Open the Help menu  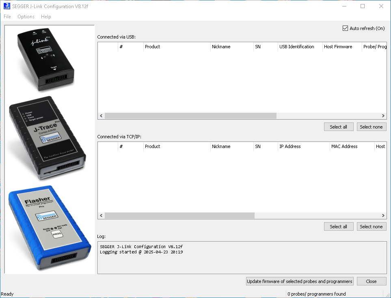click(x=46, y=17)
